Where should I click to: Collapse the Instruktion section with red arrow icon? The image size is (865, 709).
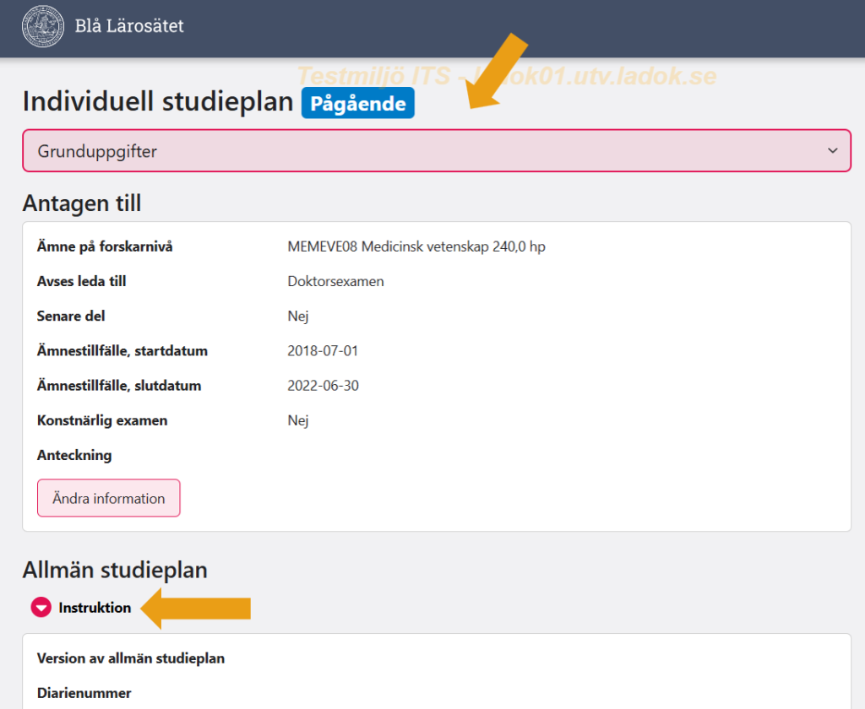(41, 608)
